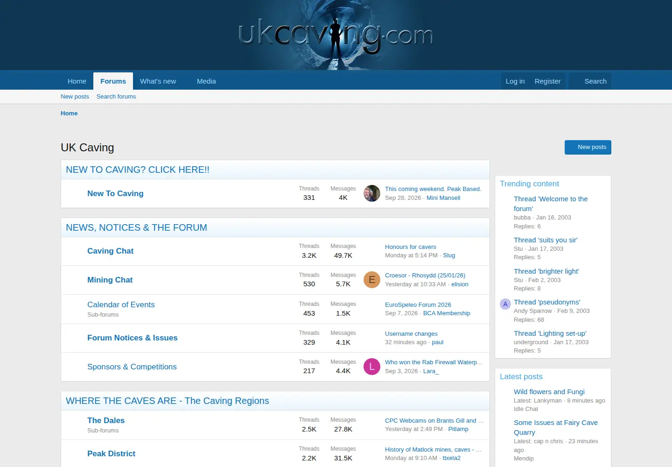Open the 'EuroSpeleo Forum 2026' thread
672x467 pixels.
[418, 305]
